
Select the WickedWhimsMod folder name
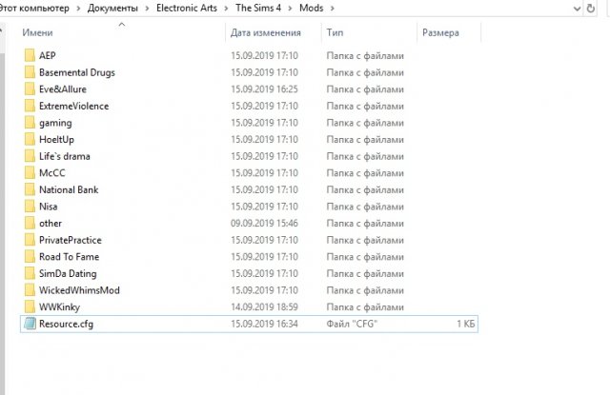pos(79,290)
